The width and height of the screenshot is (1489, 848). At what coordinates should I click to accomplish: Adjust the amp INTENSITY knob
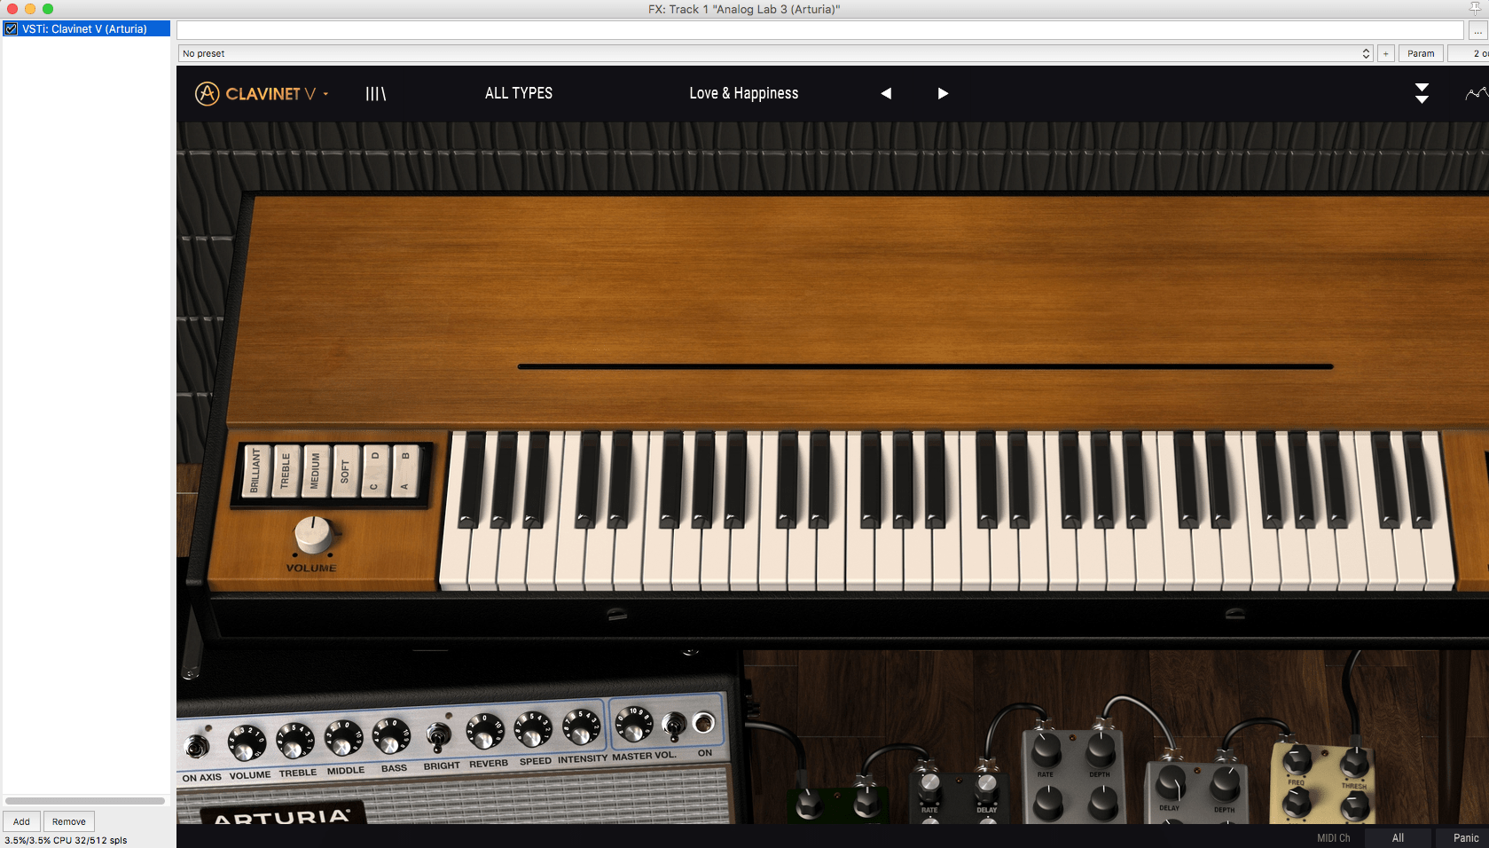(x=581, y=726)
